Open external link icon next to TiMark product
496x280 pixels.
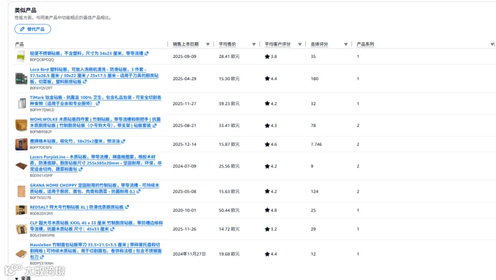tap(98, 104)
